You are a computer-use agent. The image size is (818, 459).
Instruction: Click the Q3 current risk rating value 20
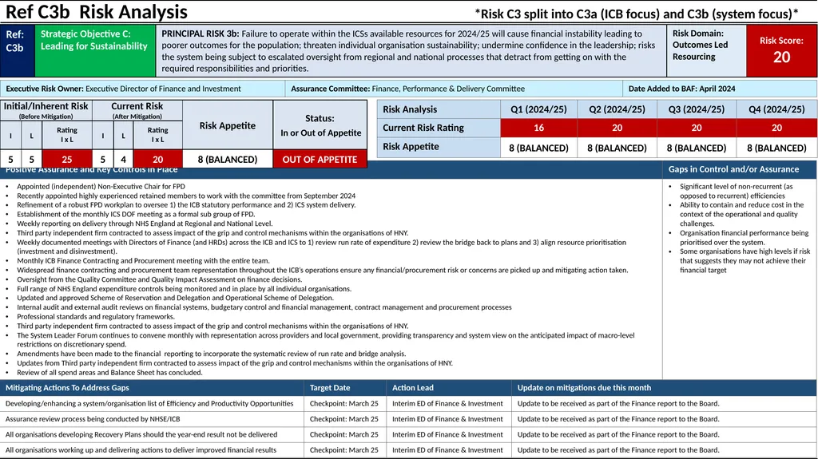(x=697, y=128)
